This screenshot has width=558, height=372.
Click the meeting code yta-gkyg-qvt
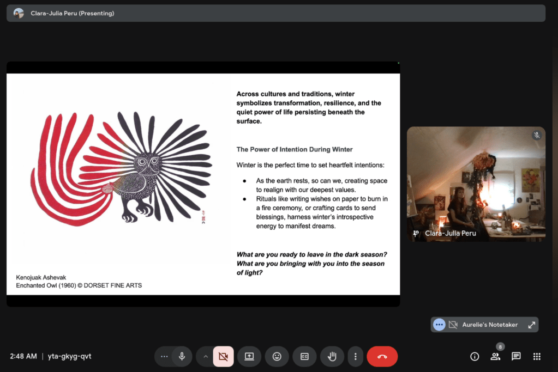click(x=70, y=356)
